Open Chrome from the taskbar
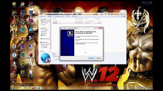The height and width of the screenshot is (91, 163). [x=18, y=88]
